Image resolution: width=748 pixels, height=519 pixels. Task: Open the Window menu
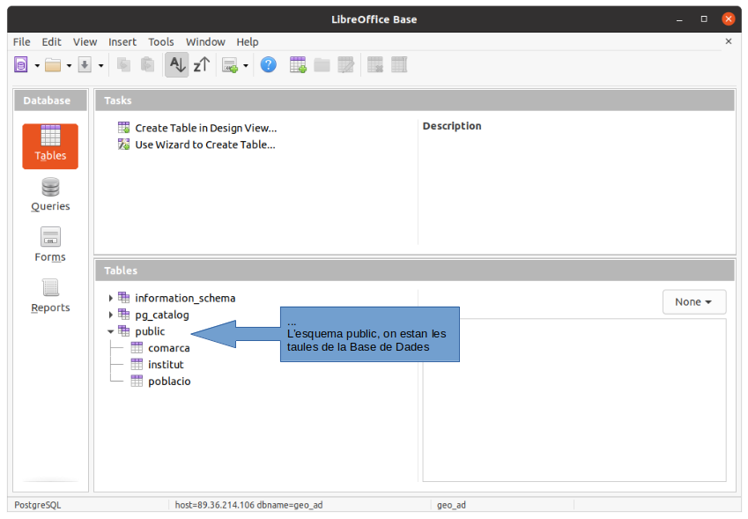(205, 42)
